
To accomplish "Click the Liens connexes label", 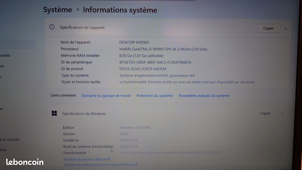I will tap(63, 95).
